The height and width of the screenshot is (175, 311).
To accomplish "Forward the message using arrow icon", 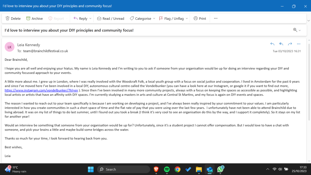I will tap(290, 44).
